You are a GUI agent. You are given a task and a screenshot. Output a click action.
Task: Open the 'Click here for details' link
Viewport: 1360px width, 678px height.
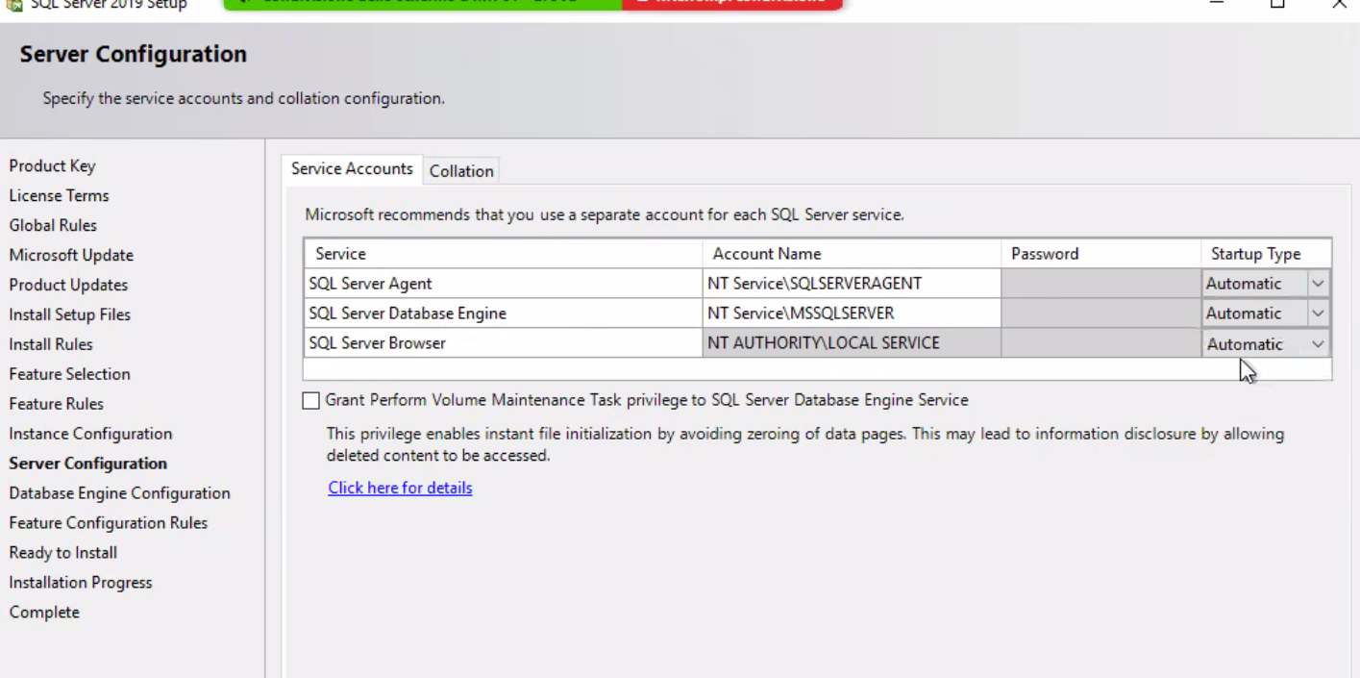[400, 488]
